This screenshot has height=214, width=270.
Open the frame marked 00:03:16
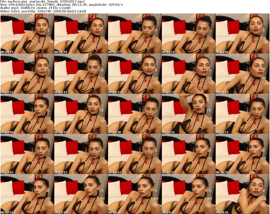[189, 34]
